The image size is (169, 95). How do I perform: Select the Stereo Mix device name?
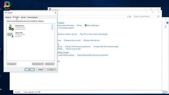coord(19,33)
